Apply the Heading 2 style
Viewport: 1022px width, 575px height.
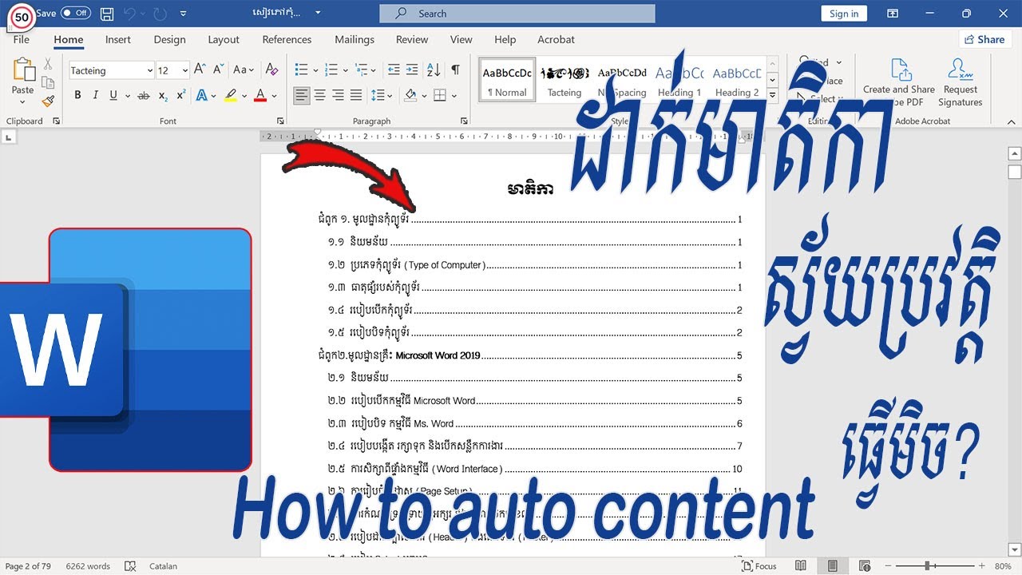point(737,80)
